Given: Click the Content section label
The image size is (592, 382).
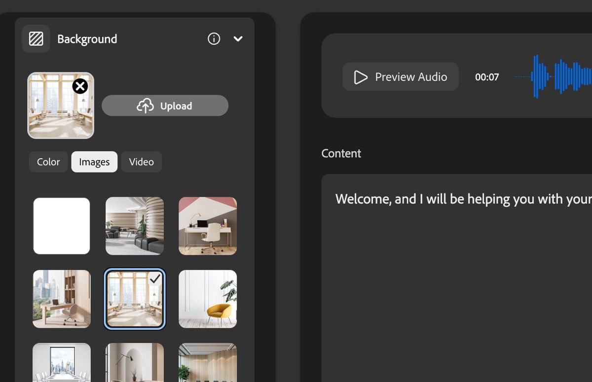Looking at the screenshot, I should (x=341, y=153).
